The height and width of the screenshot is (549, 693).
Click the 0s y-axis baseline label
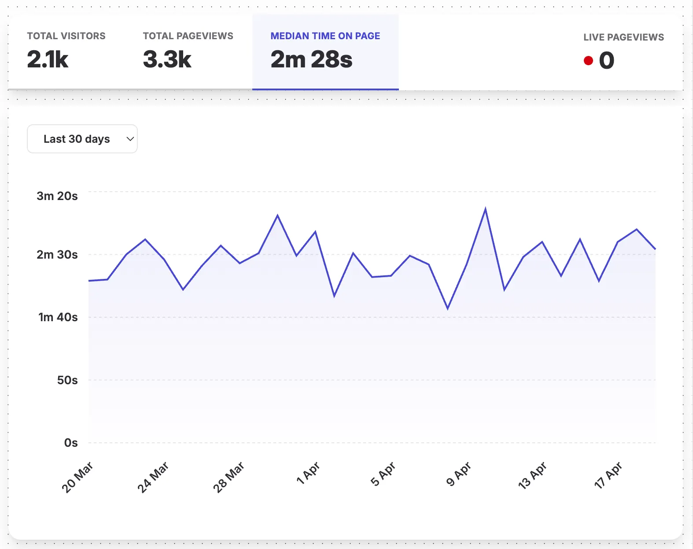point(71,443)
